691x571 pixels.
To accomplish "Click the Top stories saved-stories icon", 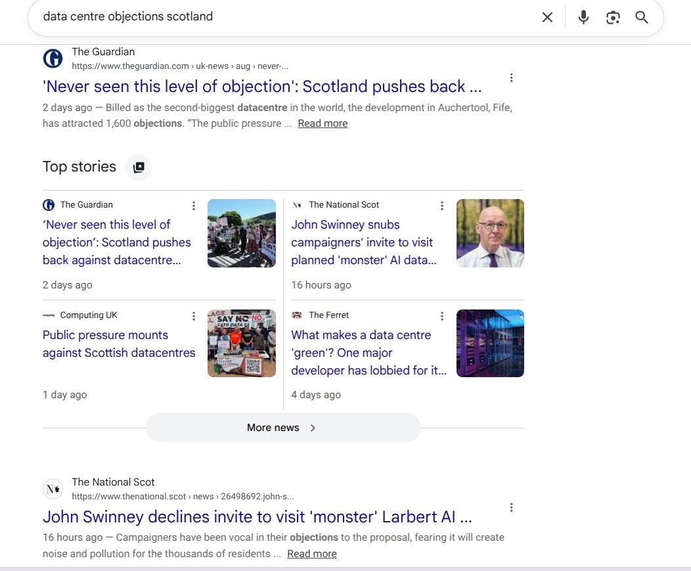I will pos(139,167).
